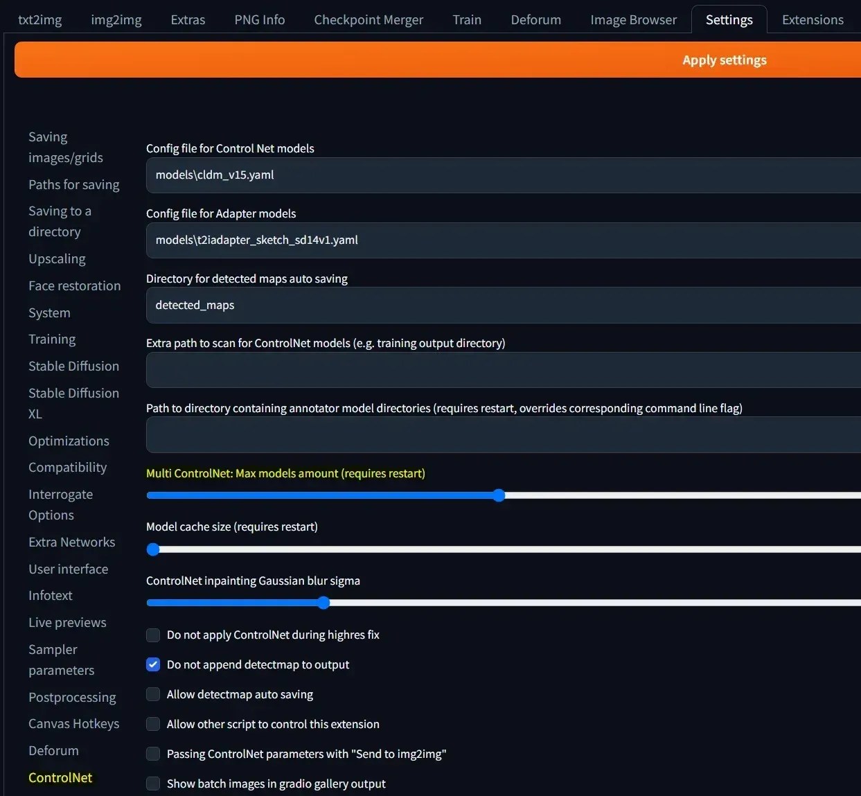Open Stable Diffusion settings section
This screenshot has width=861, height=796.
(x=73, y=366)
